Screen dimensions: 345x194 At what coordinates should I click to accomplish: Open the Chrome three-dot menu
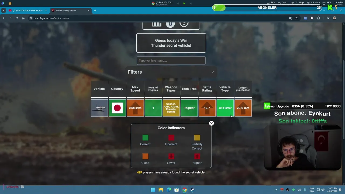coord(341,18)
